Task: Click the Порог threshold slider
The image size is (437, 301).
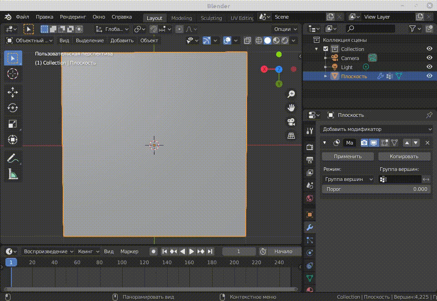Action: click(376, 189)
